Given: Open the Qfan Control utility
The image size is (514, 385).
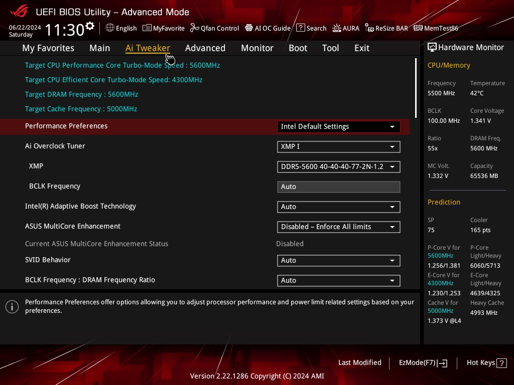Looking at the screenshot, I should pyautogui.click(x=214, y=28).
